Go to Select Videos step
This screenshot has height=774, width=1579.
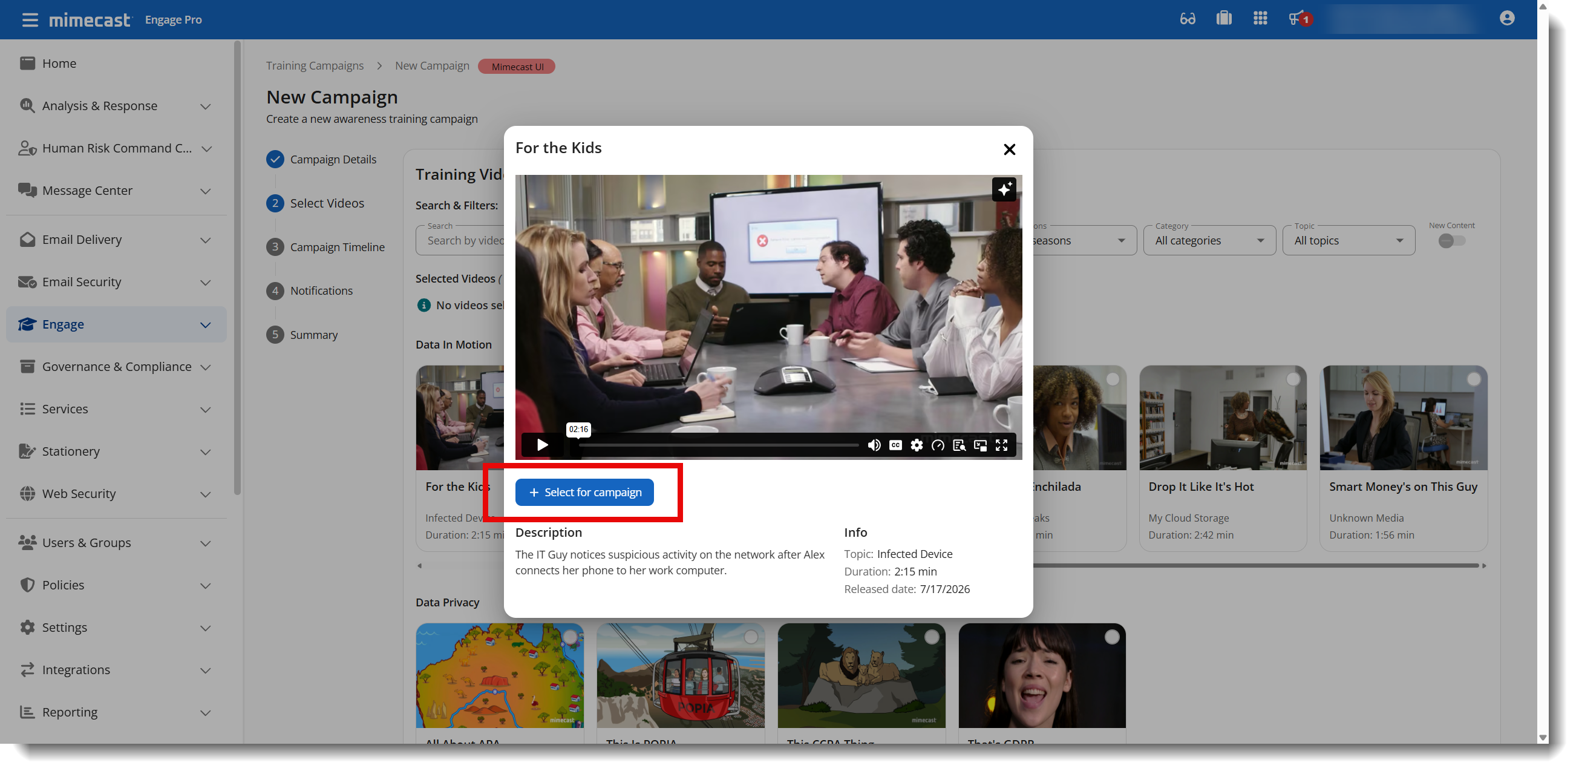click(x=315, y=203)
